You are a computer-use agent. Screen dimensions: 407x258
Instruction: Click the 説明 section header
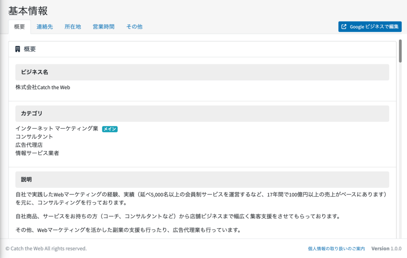point(202,179)
